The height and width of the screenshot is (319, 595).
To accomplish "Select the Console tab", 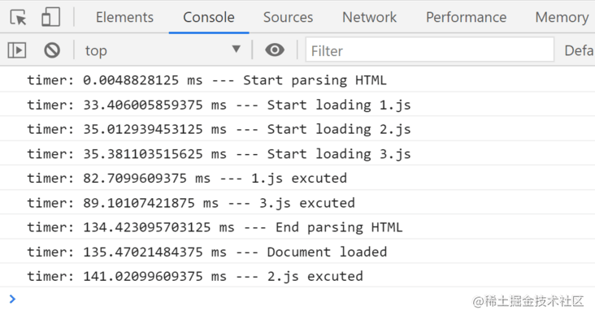I will 209,17.
